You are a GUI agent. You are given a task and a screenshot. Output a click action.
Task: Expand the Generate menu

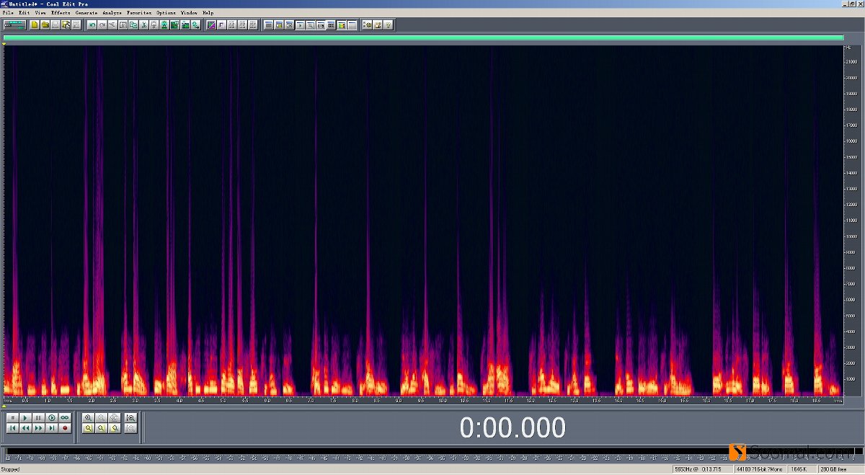coord(86,13)
